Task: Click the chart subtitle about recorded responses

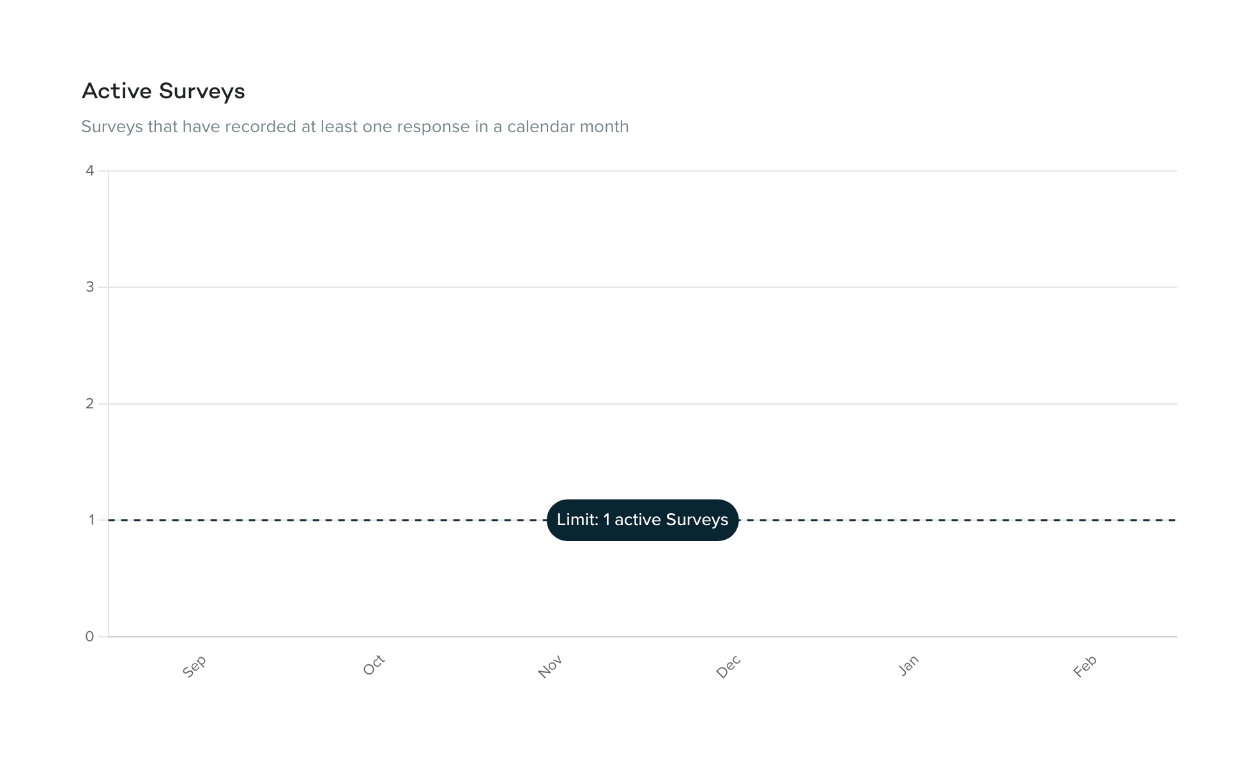Action: tap(355, 126)
